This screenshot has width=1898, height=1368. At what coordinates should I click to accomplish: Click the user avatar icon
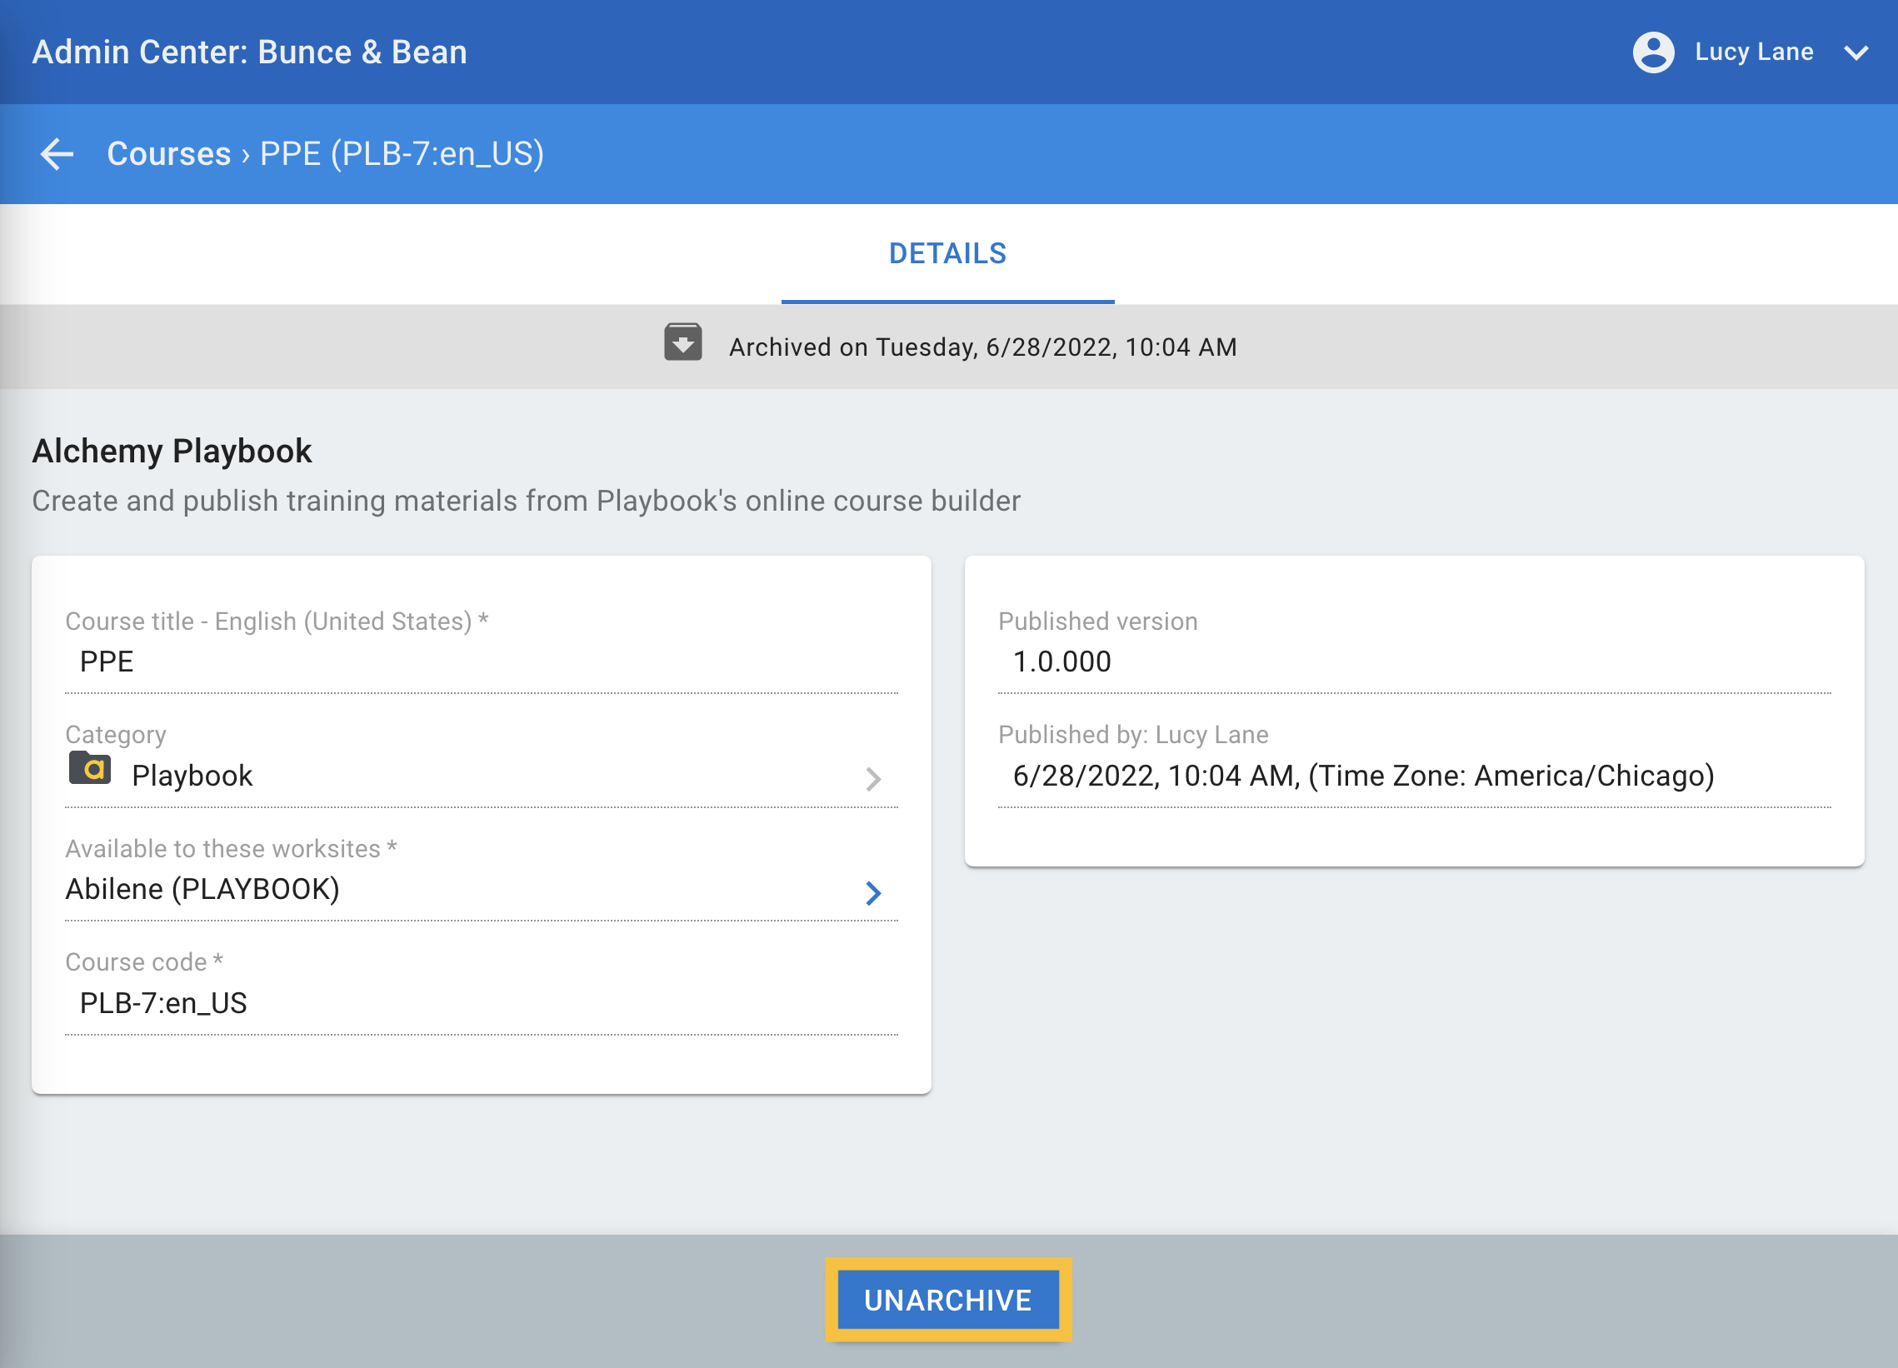pyautogui.click(x=1653, y=52)
